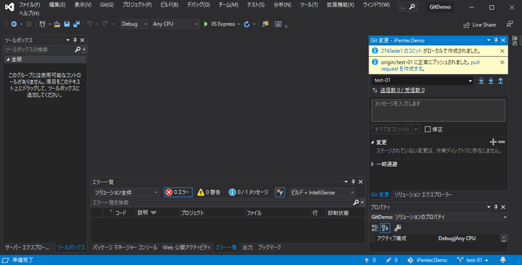
Task: Toggle the clear filter button in Error List
Action: point(280,192)
